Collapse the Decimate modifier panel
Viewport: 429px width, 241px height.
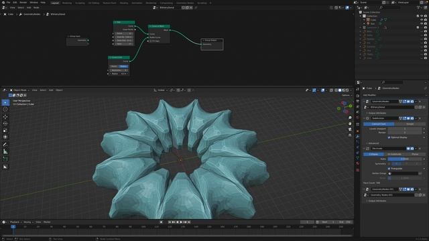point(365,149)
